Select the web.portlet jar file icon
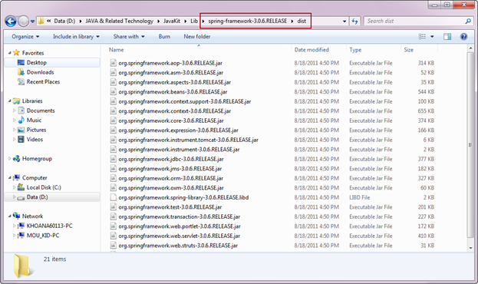The height and width of the screenshot is (284, 478). [113, 226]
